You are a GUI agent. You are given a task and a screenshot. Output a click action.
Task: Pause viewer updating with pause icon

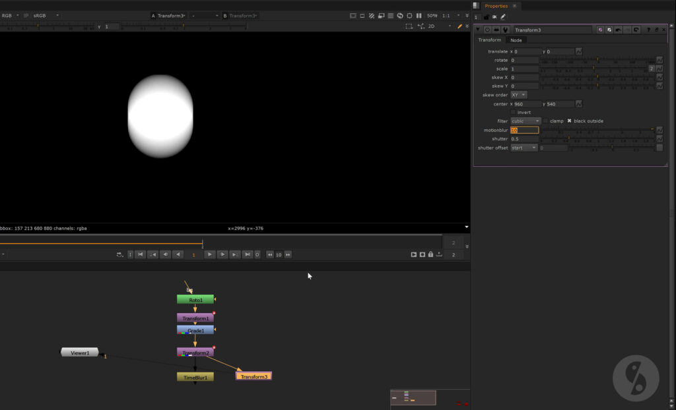click(419, 16)
